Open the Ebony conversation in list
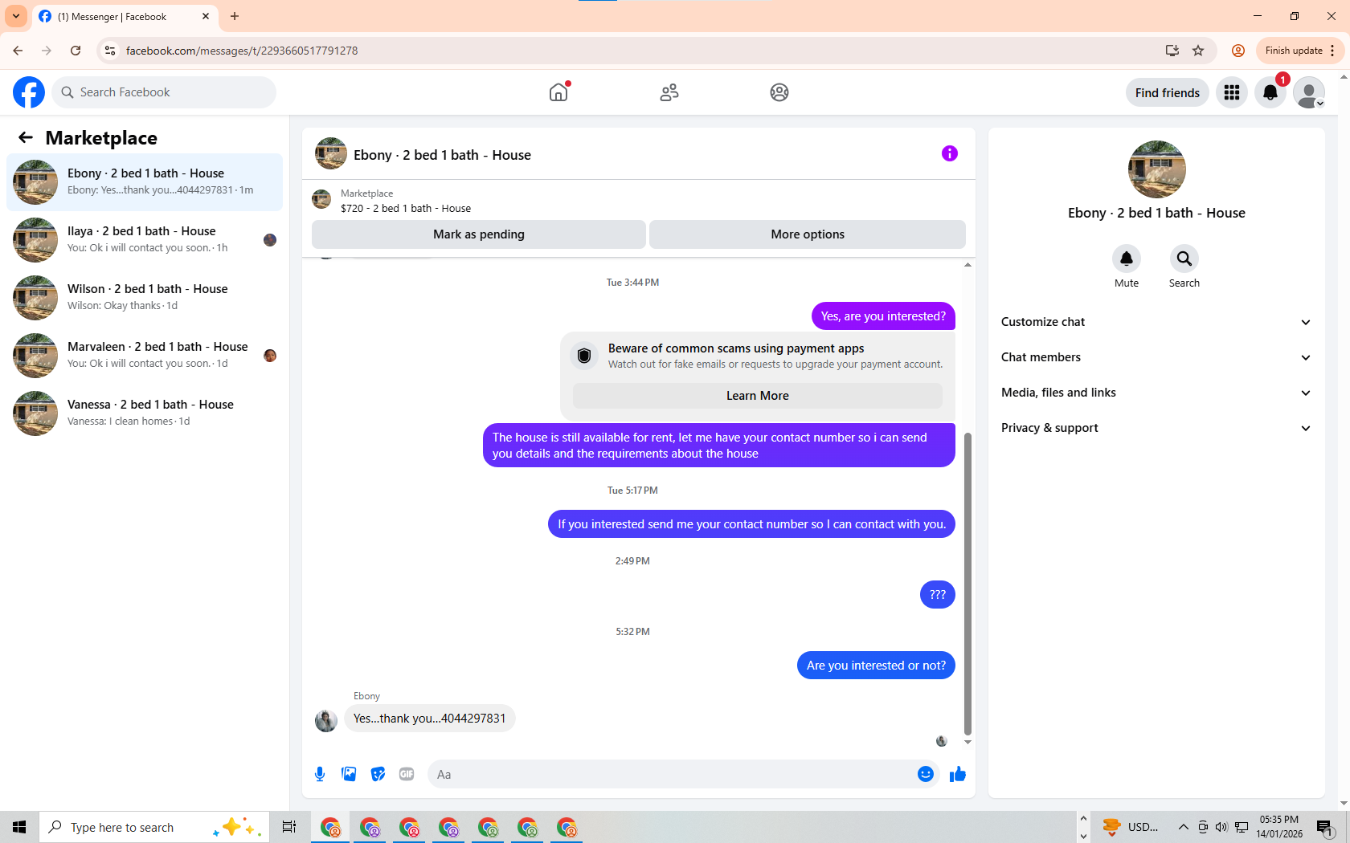1350x843 pixels. [x=145, y=182]
